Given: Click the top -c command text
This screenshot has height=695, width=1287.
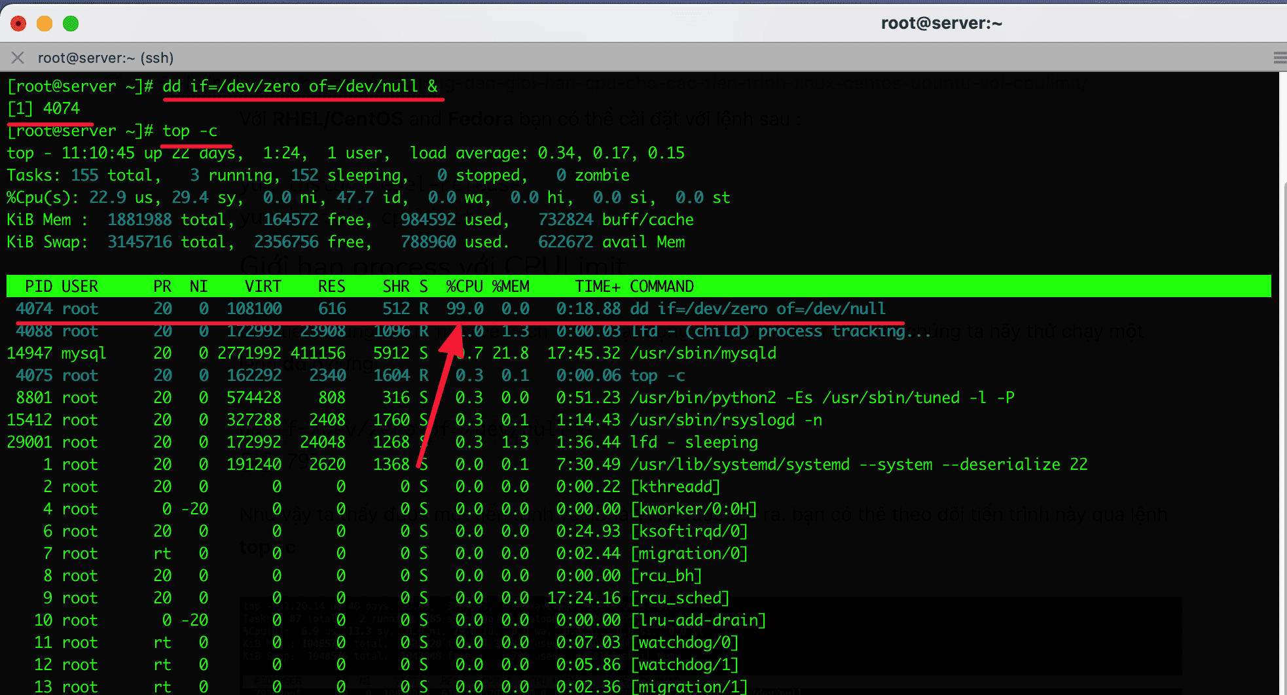Looking at the screenshot, I should tap(190, 130).
